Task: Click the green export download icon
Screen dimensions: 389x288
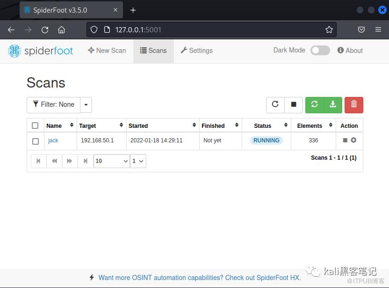Action: point(333,105)
